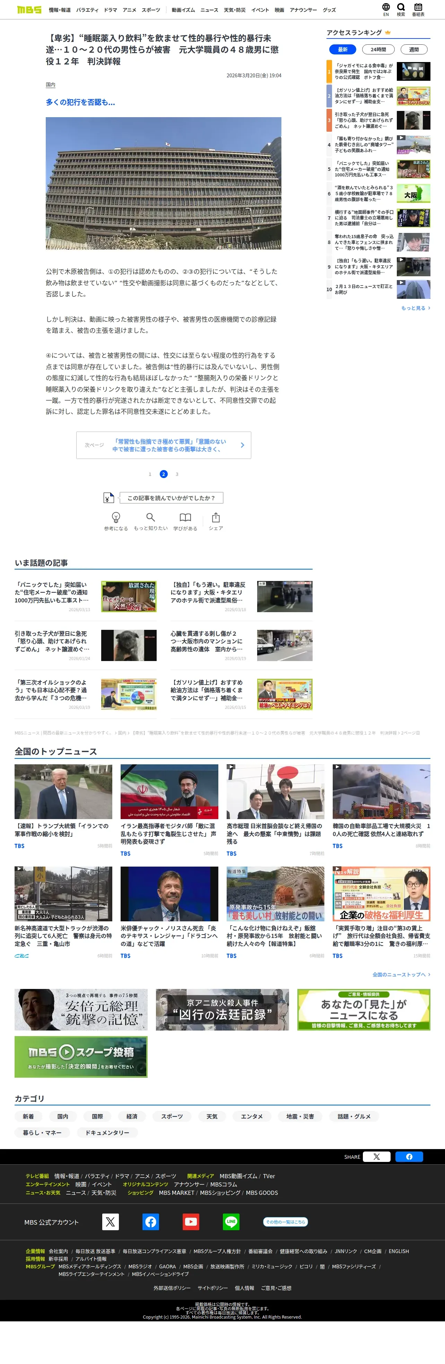Click その他の一覧はこちら button

click(285, 1222)
